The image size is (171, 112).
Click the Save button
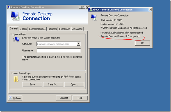point(32,84)
